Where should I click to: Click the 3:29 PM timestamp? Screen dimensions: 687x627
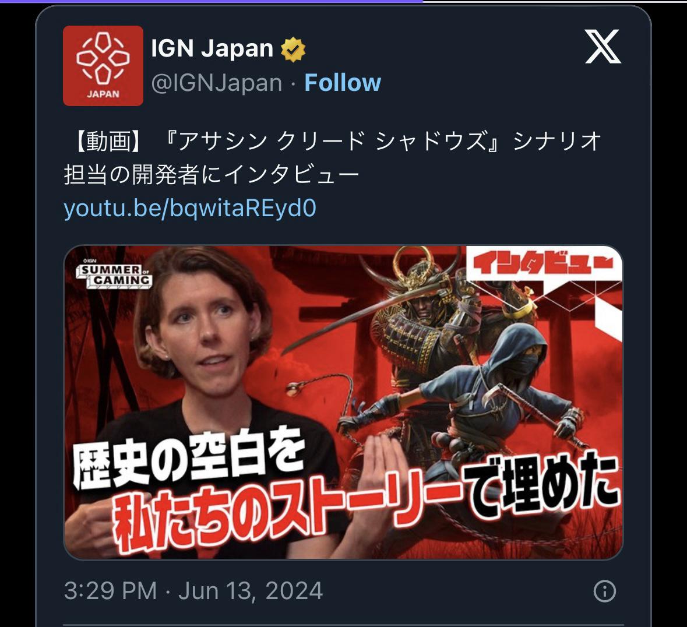[110, 591]
